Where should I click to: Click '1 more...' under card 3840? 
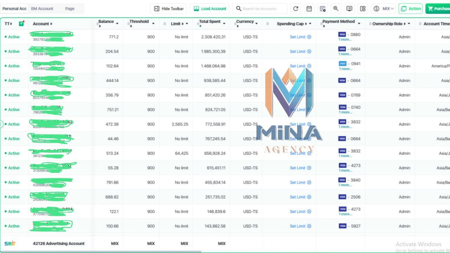(x=345, y=185)
